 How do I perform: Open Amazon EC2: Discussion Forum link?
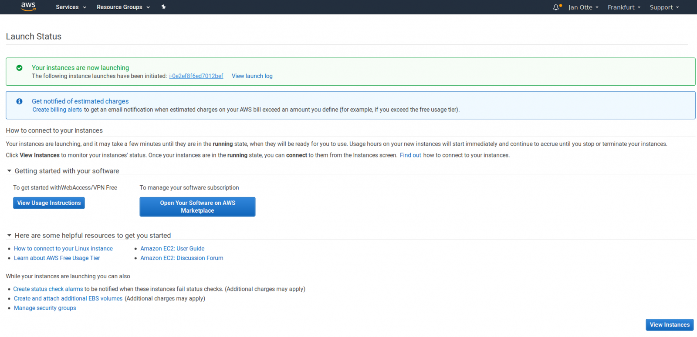pos(182,258)
